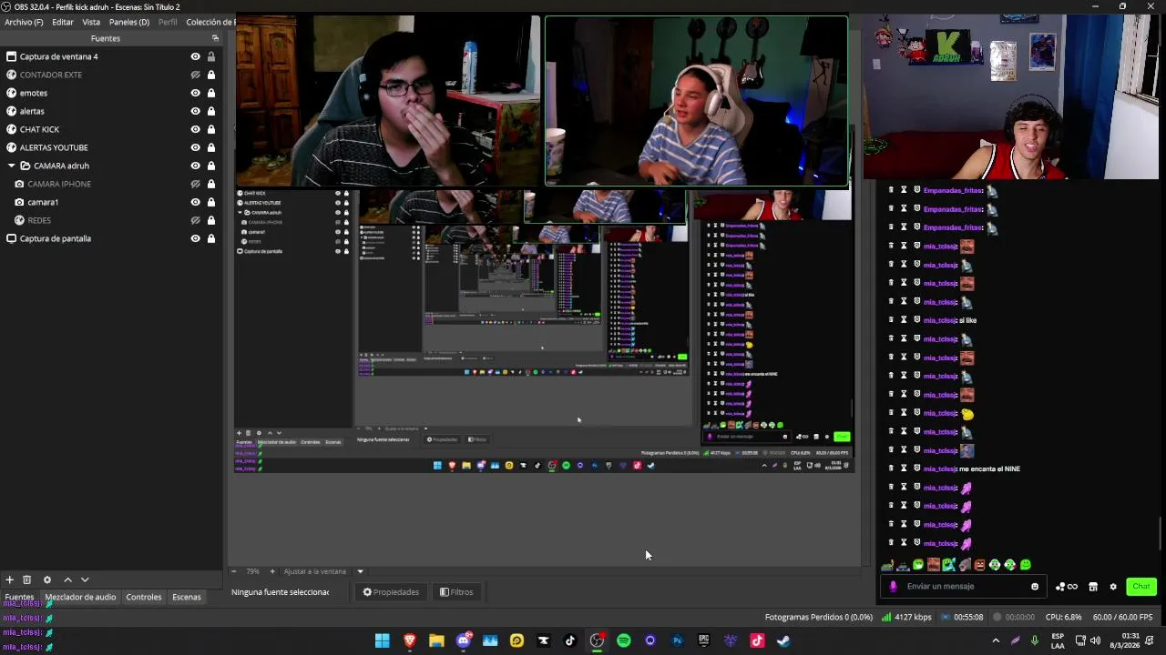Viewport: 1166px width, 655px height.
Task: Open Spotify from the taskbar
Action: [624, 640]
